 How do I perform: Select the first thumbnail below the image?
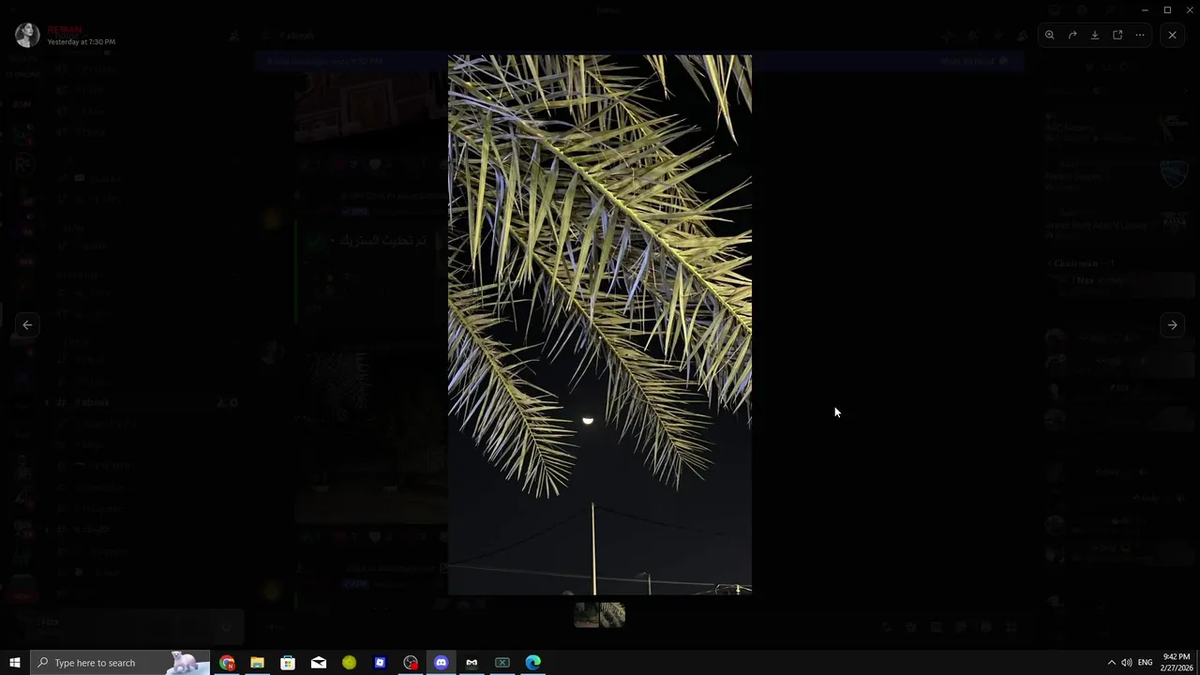click(x=587, y=615)
